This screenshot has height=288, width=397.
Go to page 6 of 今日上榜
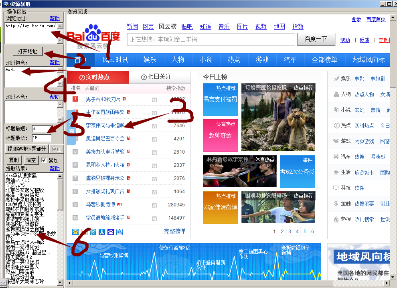point(312,232)
